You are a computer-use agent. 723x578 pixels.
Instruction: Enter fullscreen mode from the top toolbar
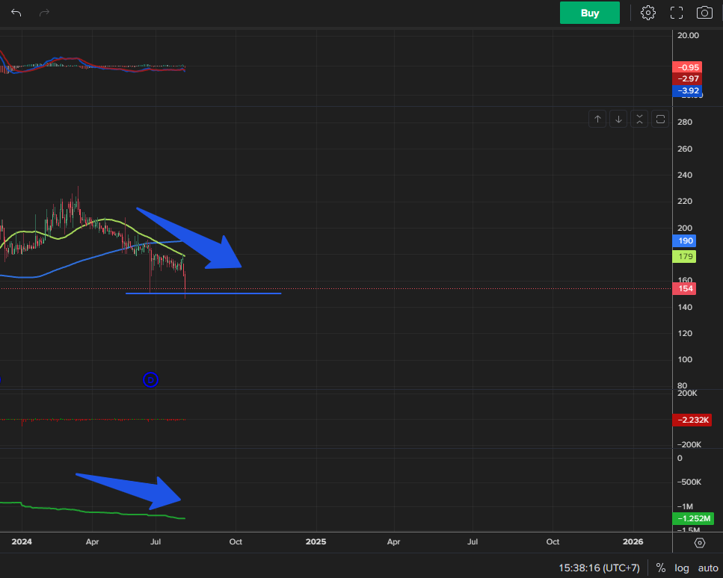point(676,12)
